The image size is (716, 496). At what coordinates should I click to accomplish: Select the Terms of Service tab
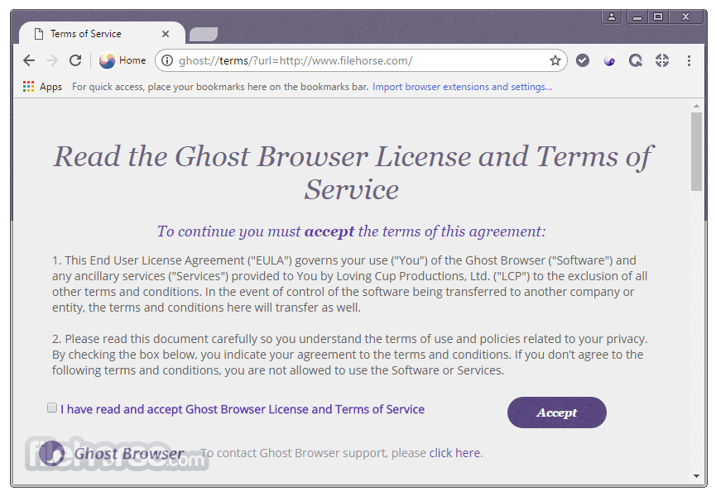tap(101, 33)
